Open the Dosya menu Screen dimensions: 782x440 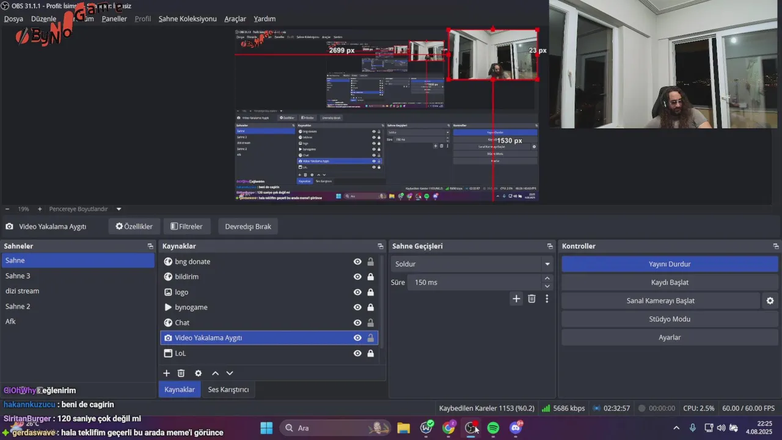point(13,19)
